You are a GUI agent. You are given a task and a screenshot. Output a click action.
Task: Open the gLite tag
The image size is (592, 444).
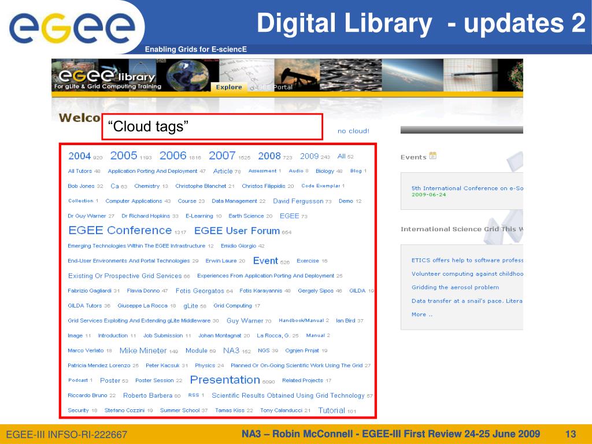191,306
